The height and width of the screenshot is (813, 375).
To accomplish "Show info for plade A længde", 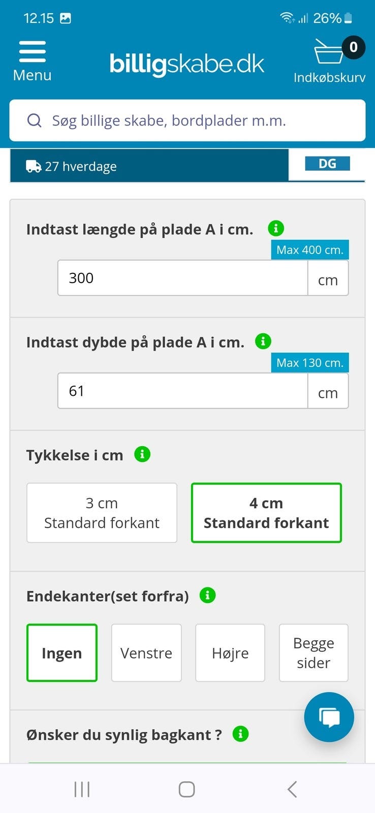I will point(276,229).
